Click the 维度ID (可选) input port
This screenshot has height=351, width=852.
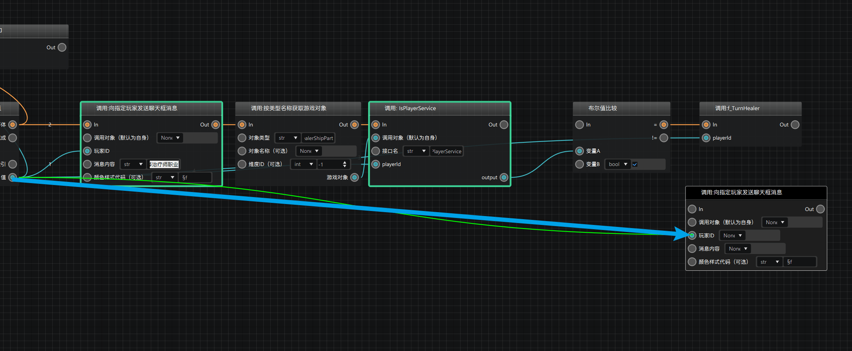(242, 164)
